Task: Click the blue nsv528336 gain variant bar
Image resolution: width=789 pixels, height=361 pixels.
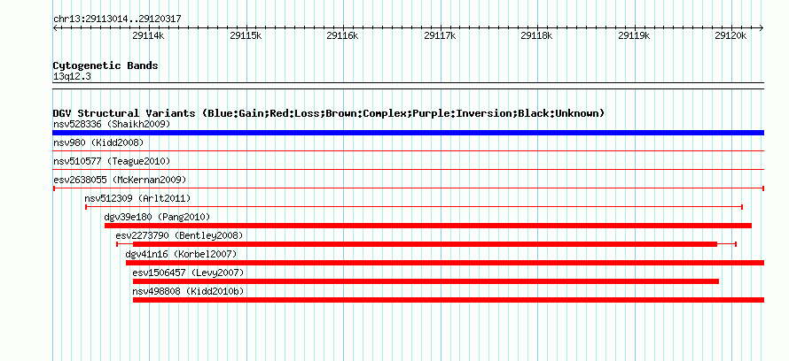Action: coord(408,133)
